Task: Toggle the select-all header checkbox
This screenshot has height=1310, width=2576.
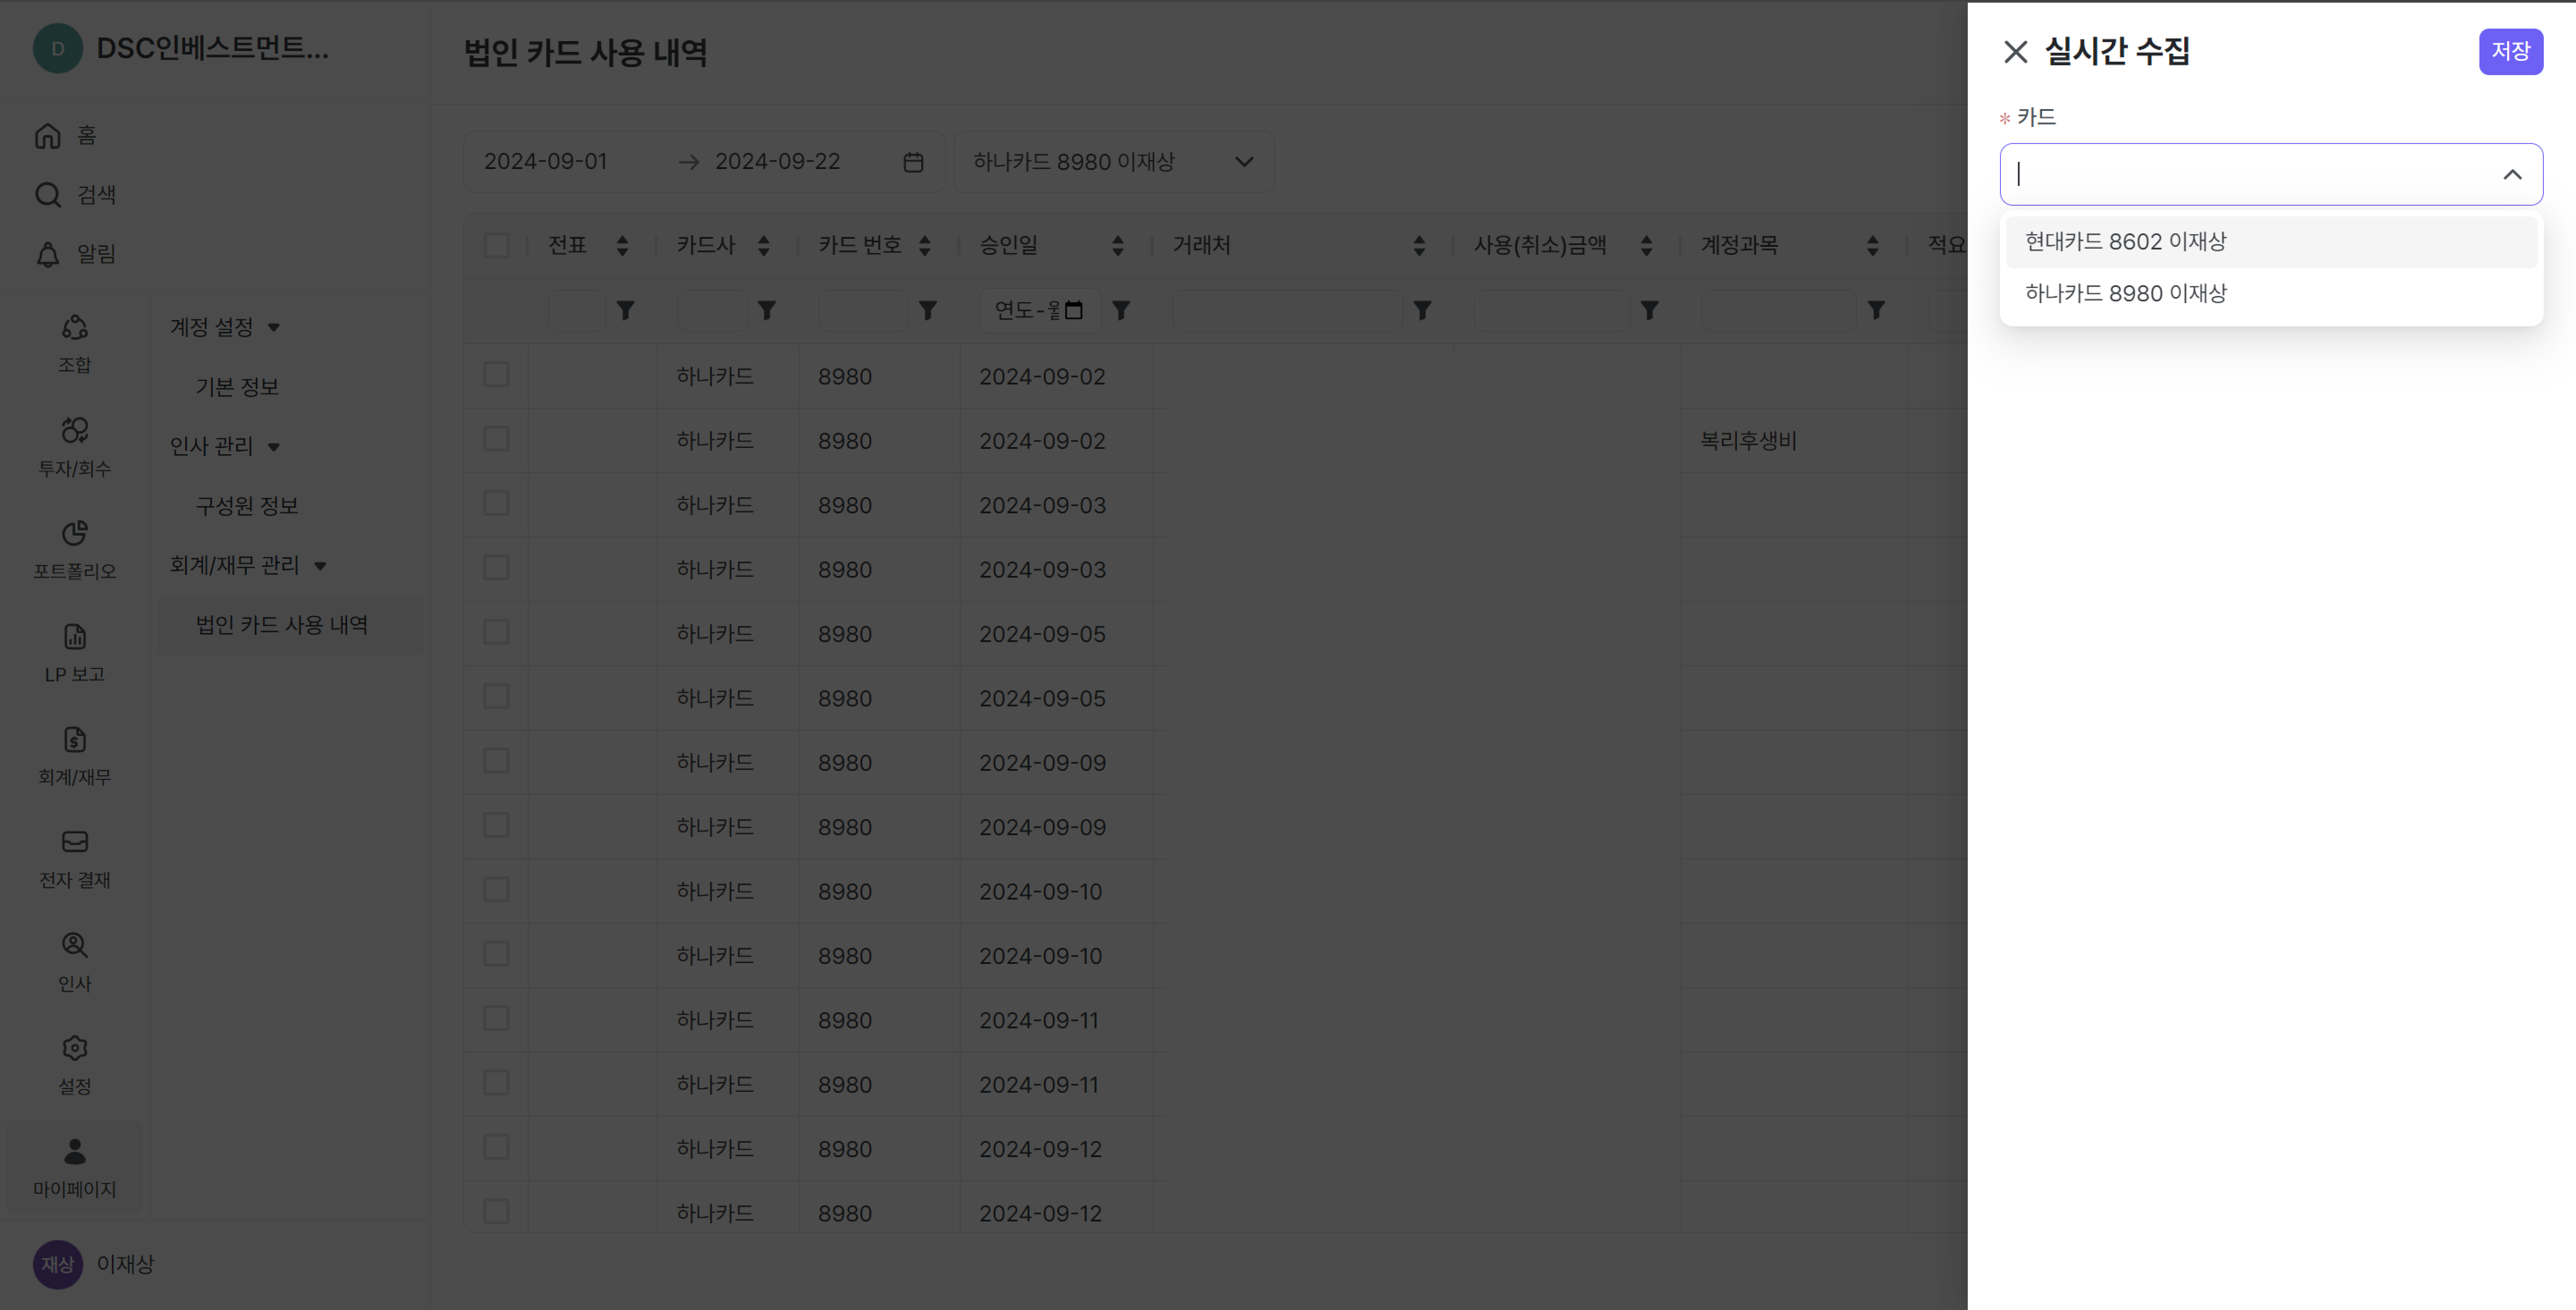Action: 496,245
